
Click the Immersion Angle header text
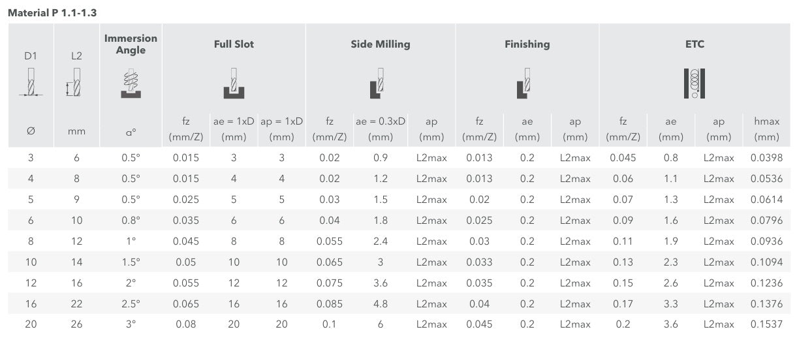131,44
